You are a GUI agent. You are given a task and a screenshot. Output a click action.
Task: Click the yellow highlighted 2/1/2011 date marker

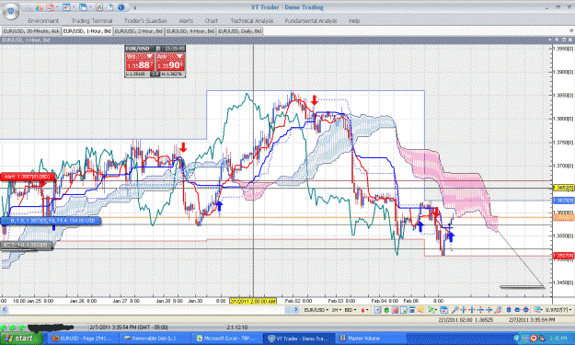click(x=253, y=301)
